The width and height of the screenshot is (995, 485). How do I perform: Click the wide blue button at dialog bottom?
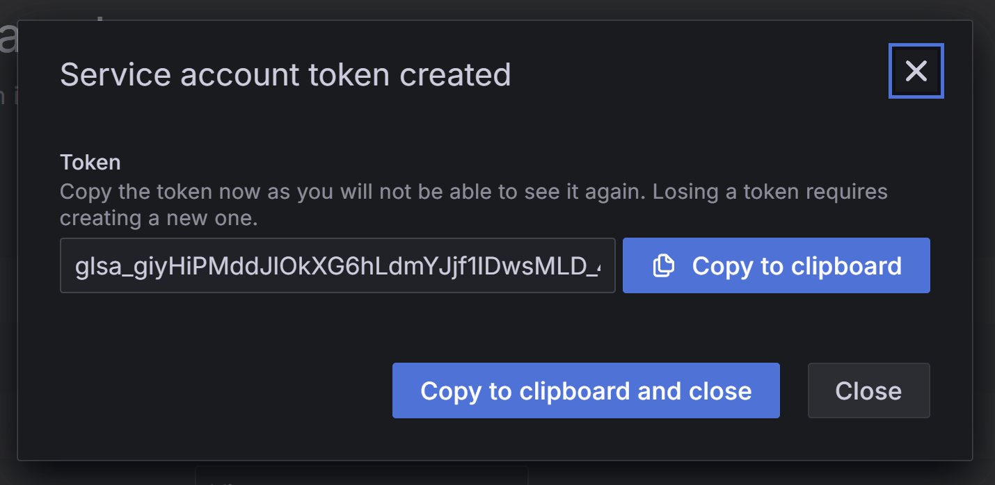[x=586, y=391]
